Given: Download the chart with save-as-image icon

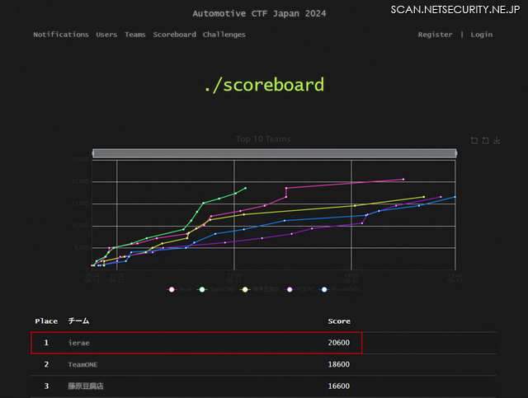Looking at the screenshot, I should (x=497, y=140).
